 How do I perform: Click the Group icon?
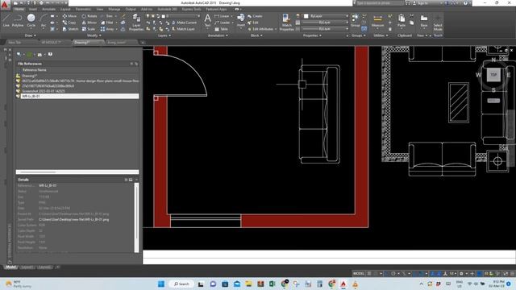pos(355,19)
